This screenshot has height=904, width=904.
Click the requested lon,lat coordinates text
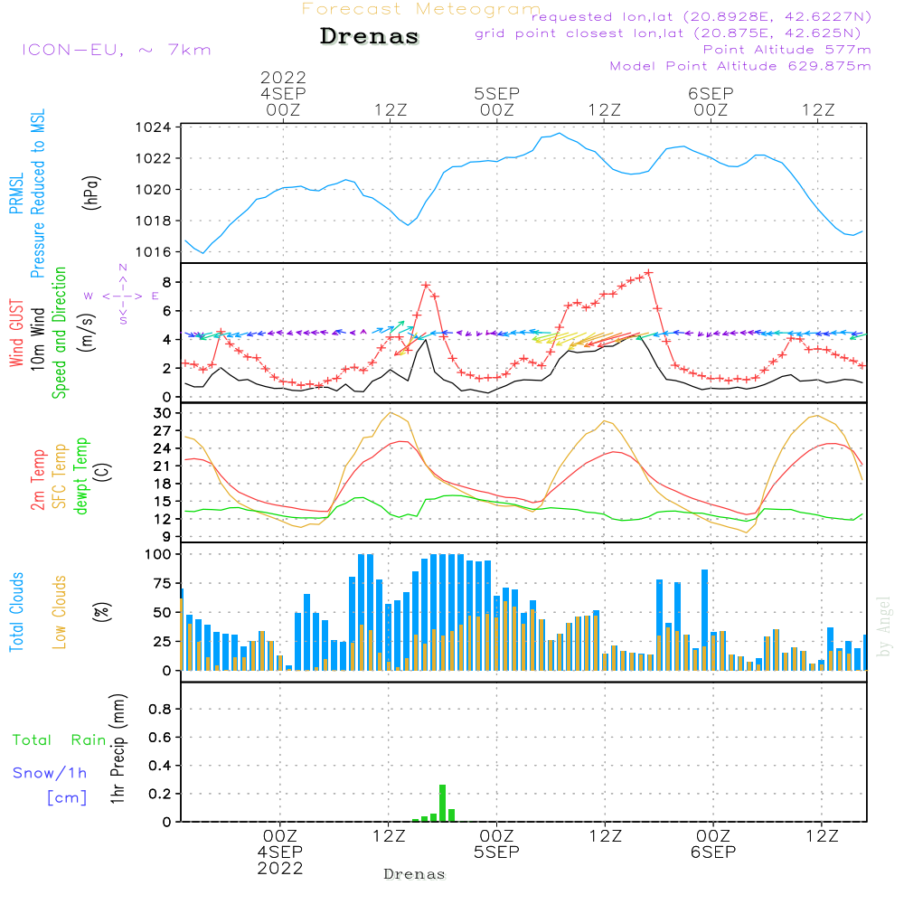click(702, 16)
